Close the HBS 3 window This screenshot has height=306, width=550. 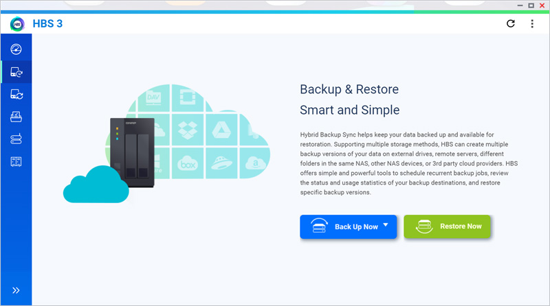[542, 5]
